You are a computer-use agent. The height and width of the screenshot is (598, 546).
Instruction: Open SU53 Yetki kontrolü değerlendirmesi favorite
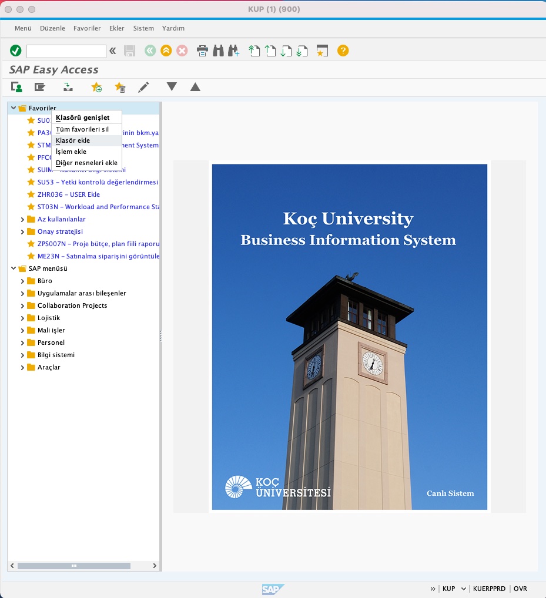(x=99, y=182)
